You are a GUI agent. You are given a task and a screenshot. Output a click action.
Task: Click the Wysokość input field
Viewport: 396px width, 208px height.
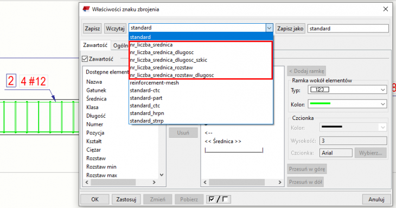[x=353, y=140]
